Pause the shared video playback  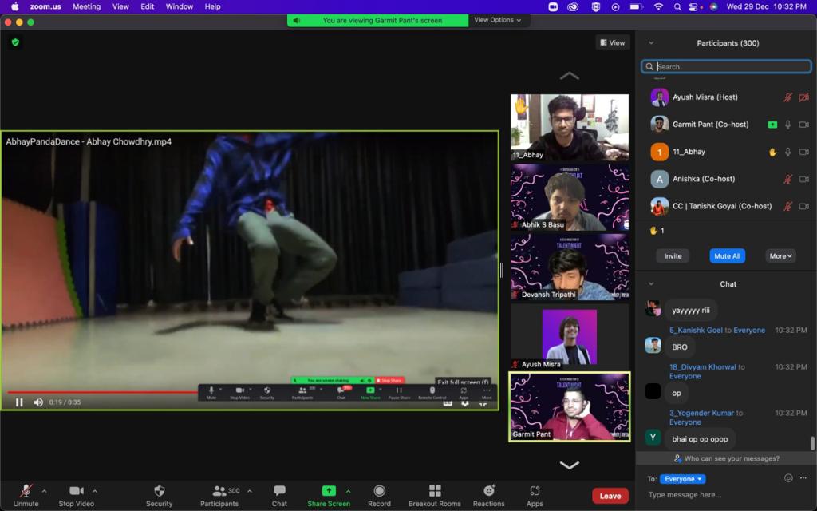click(19, 402)
